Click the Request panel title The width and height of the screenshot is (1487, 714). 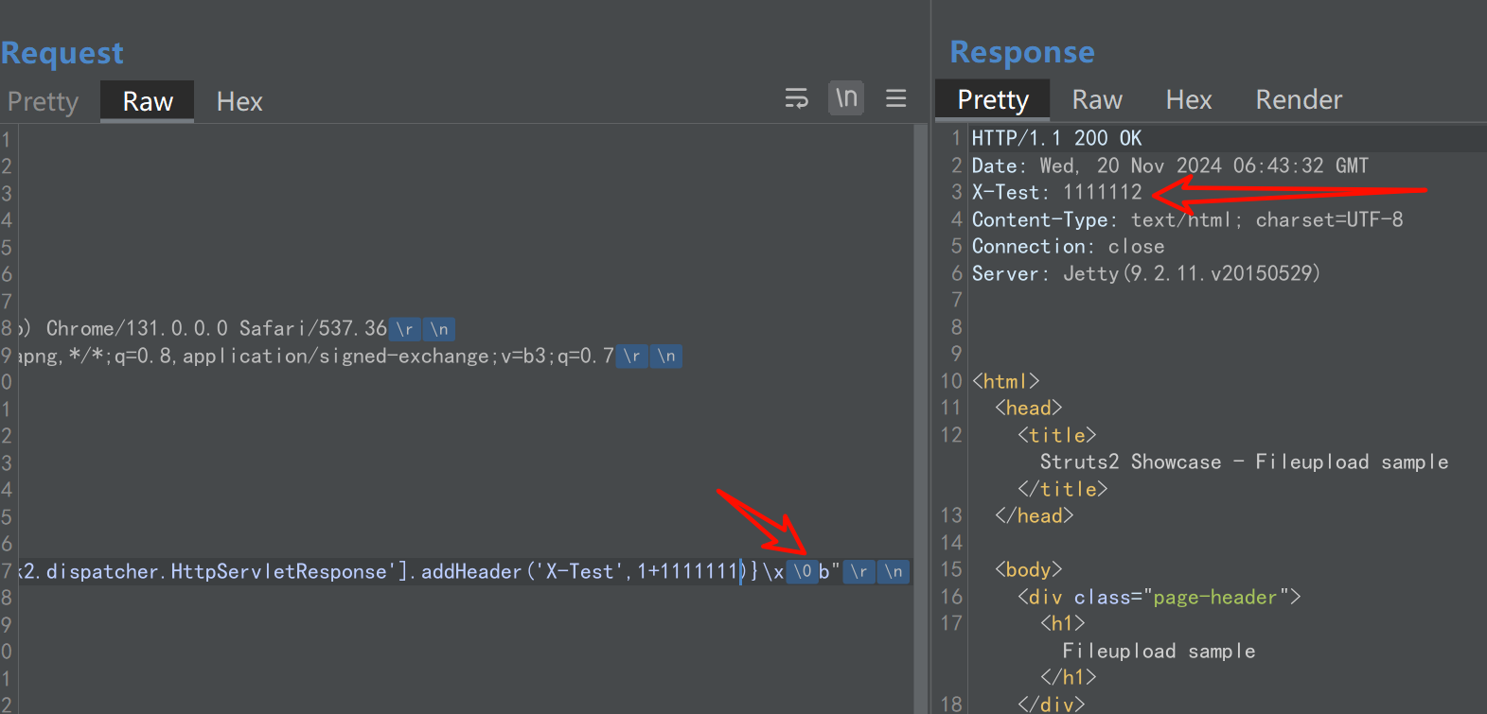click(62, 53)
